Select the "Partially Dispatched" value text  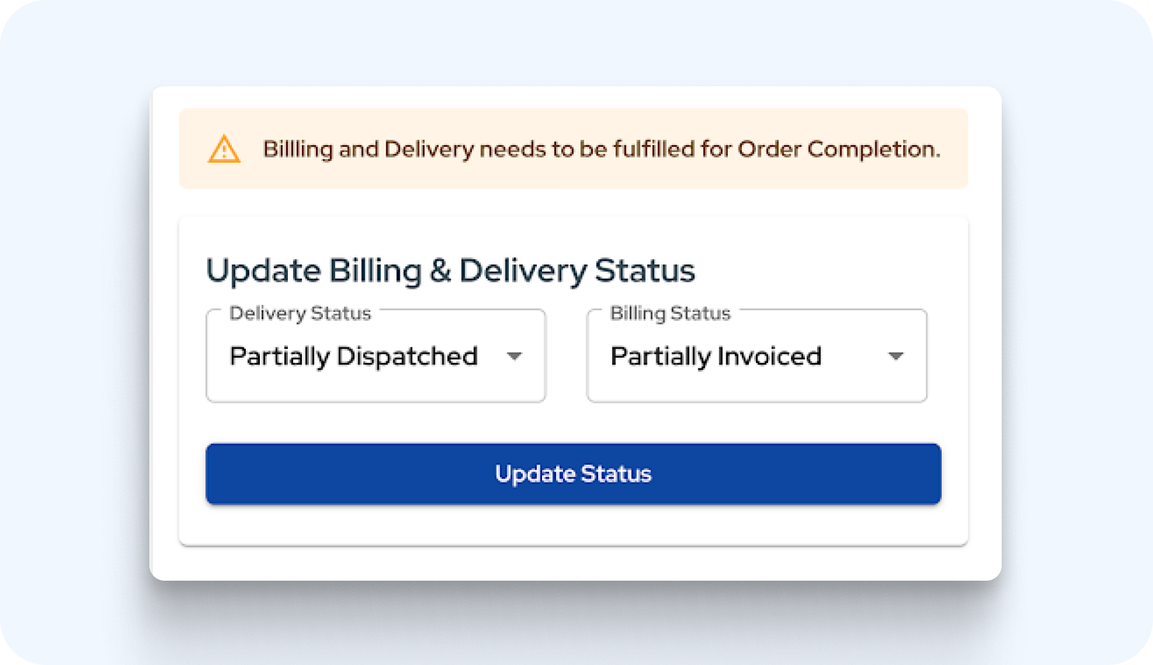click(354, 356)
